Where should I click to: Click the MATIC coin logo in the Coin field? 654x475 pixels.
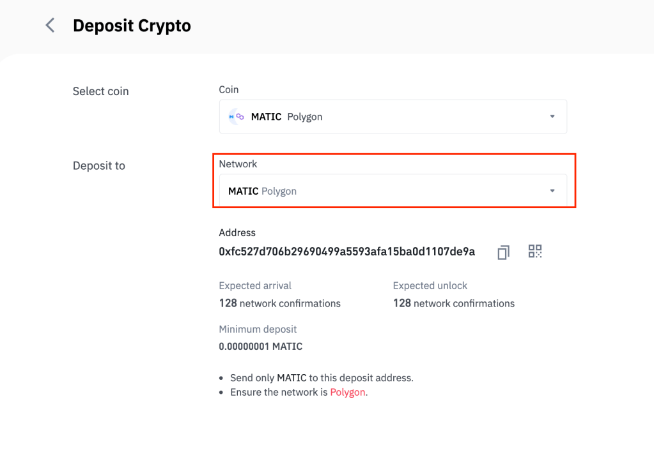point(237,117)
